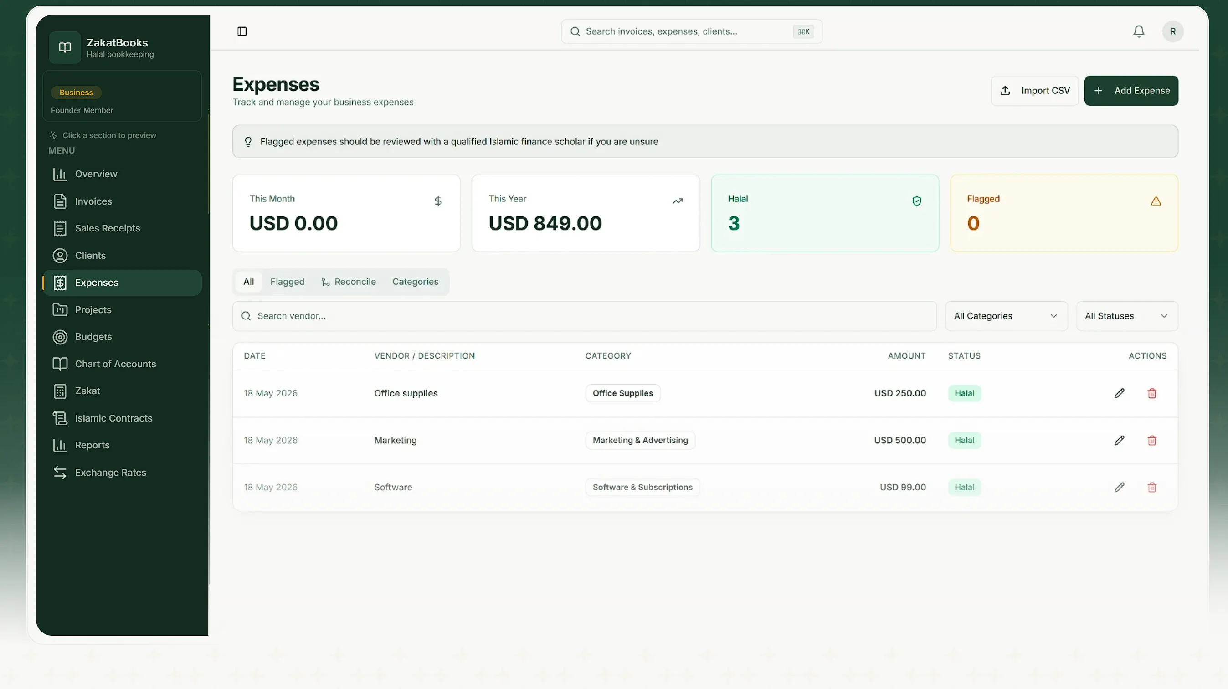The height and width of the screenshot is (689, 1228).
Task: Click the Software & Subscriptions category tag
Action: (642, 487)
